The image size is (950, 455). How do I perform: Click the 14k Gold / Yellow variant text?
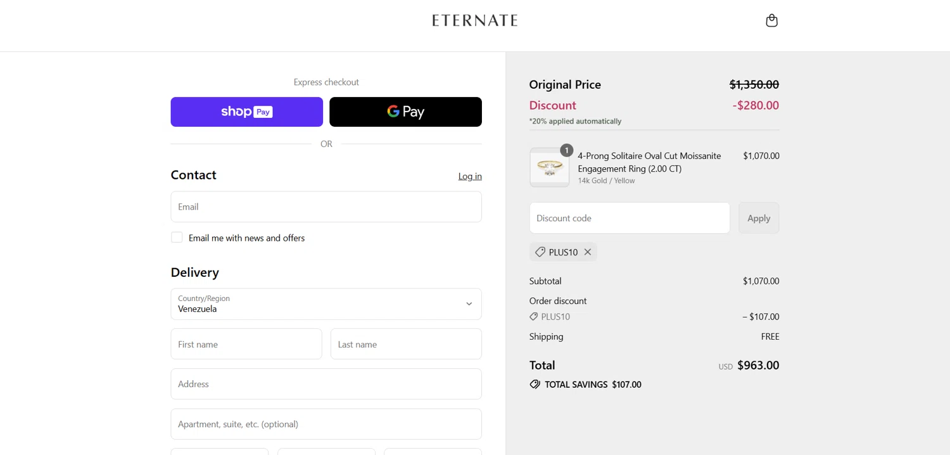click(606, 181)
